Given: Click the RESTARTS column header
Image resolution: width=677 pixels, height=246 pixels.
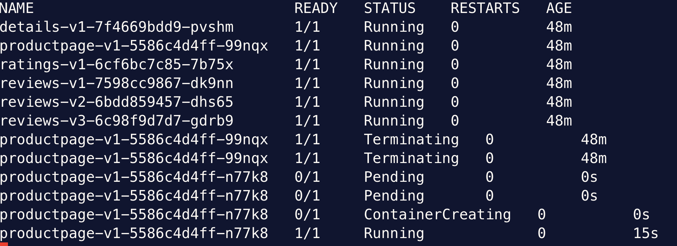Looking at the screenshot, I should 485,8.
